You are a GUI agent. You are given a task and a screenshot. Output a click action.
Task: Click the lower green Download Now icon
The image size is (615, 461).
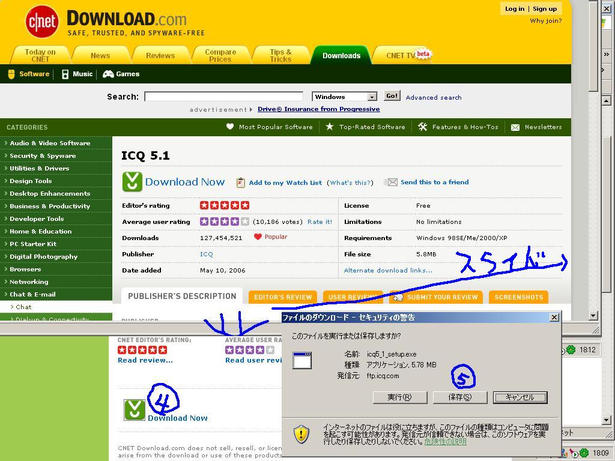point(135,409)
